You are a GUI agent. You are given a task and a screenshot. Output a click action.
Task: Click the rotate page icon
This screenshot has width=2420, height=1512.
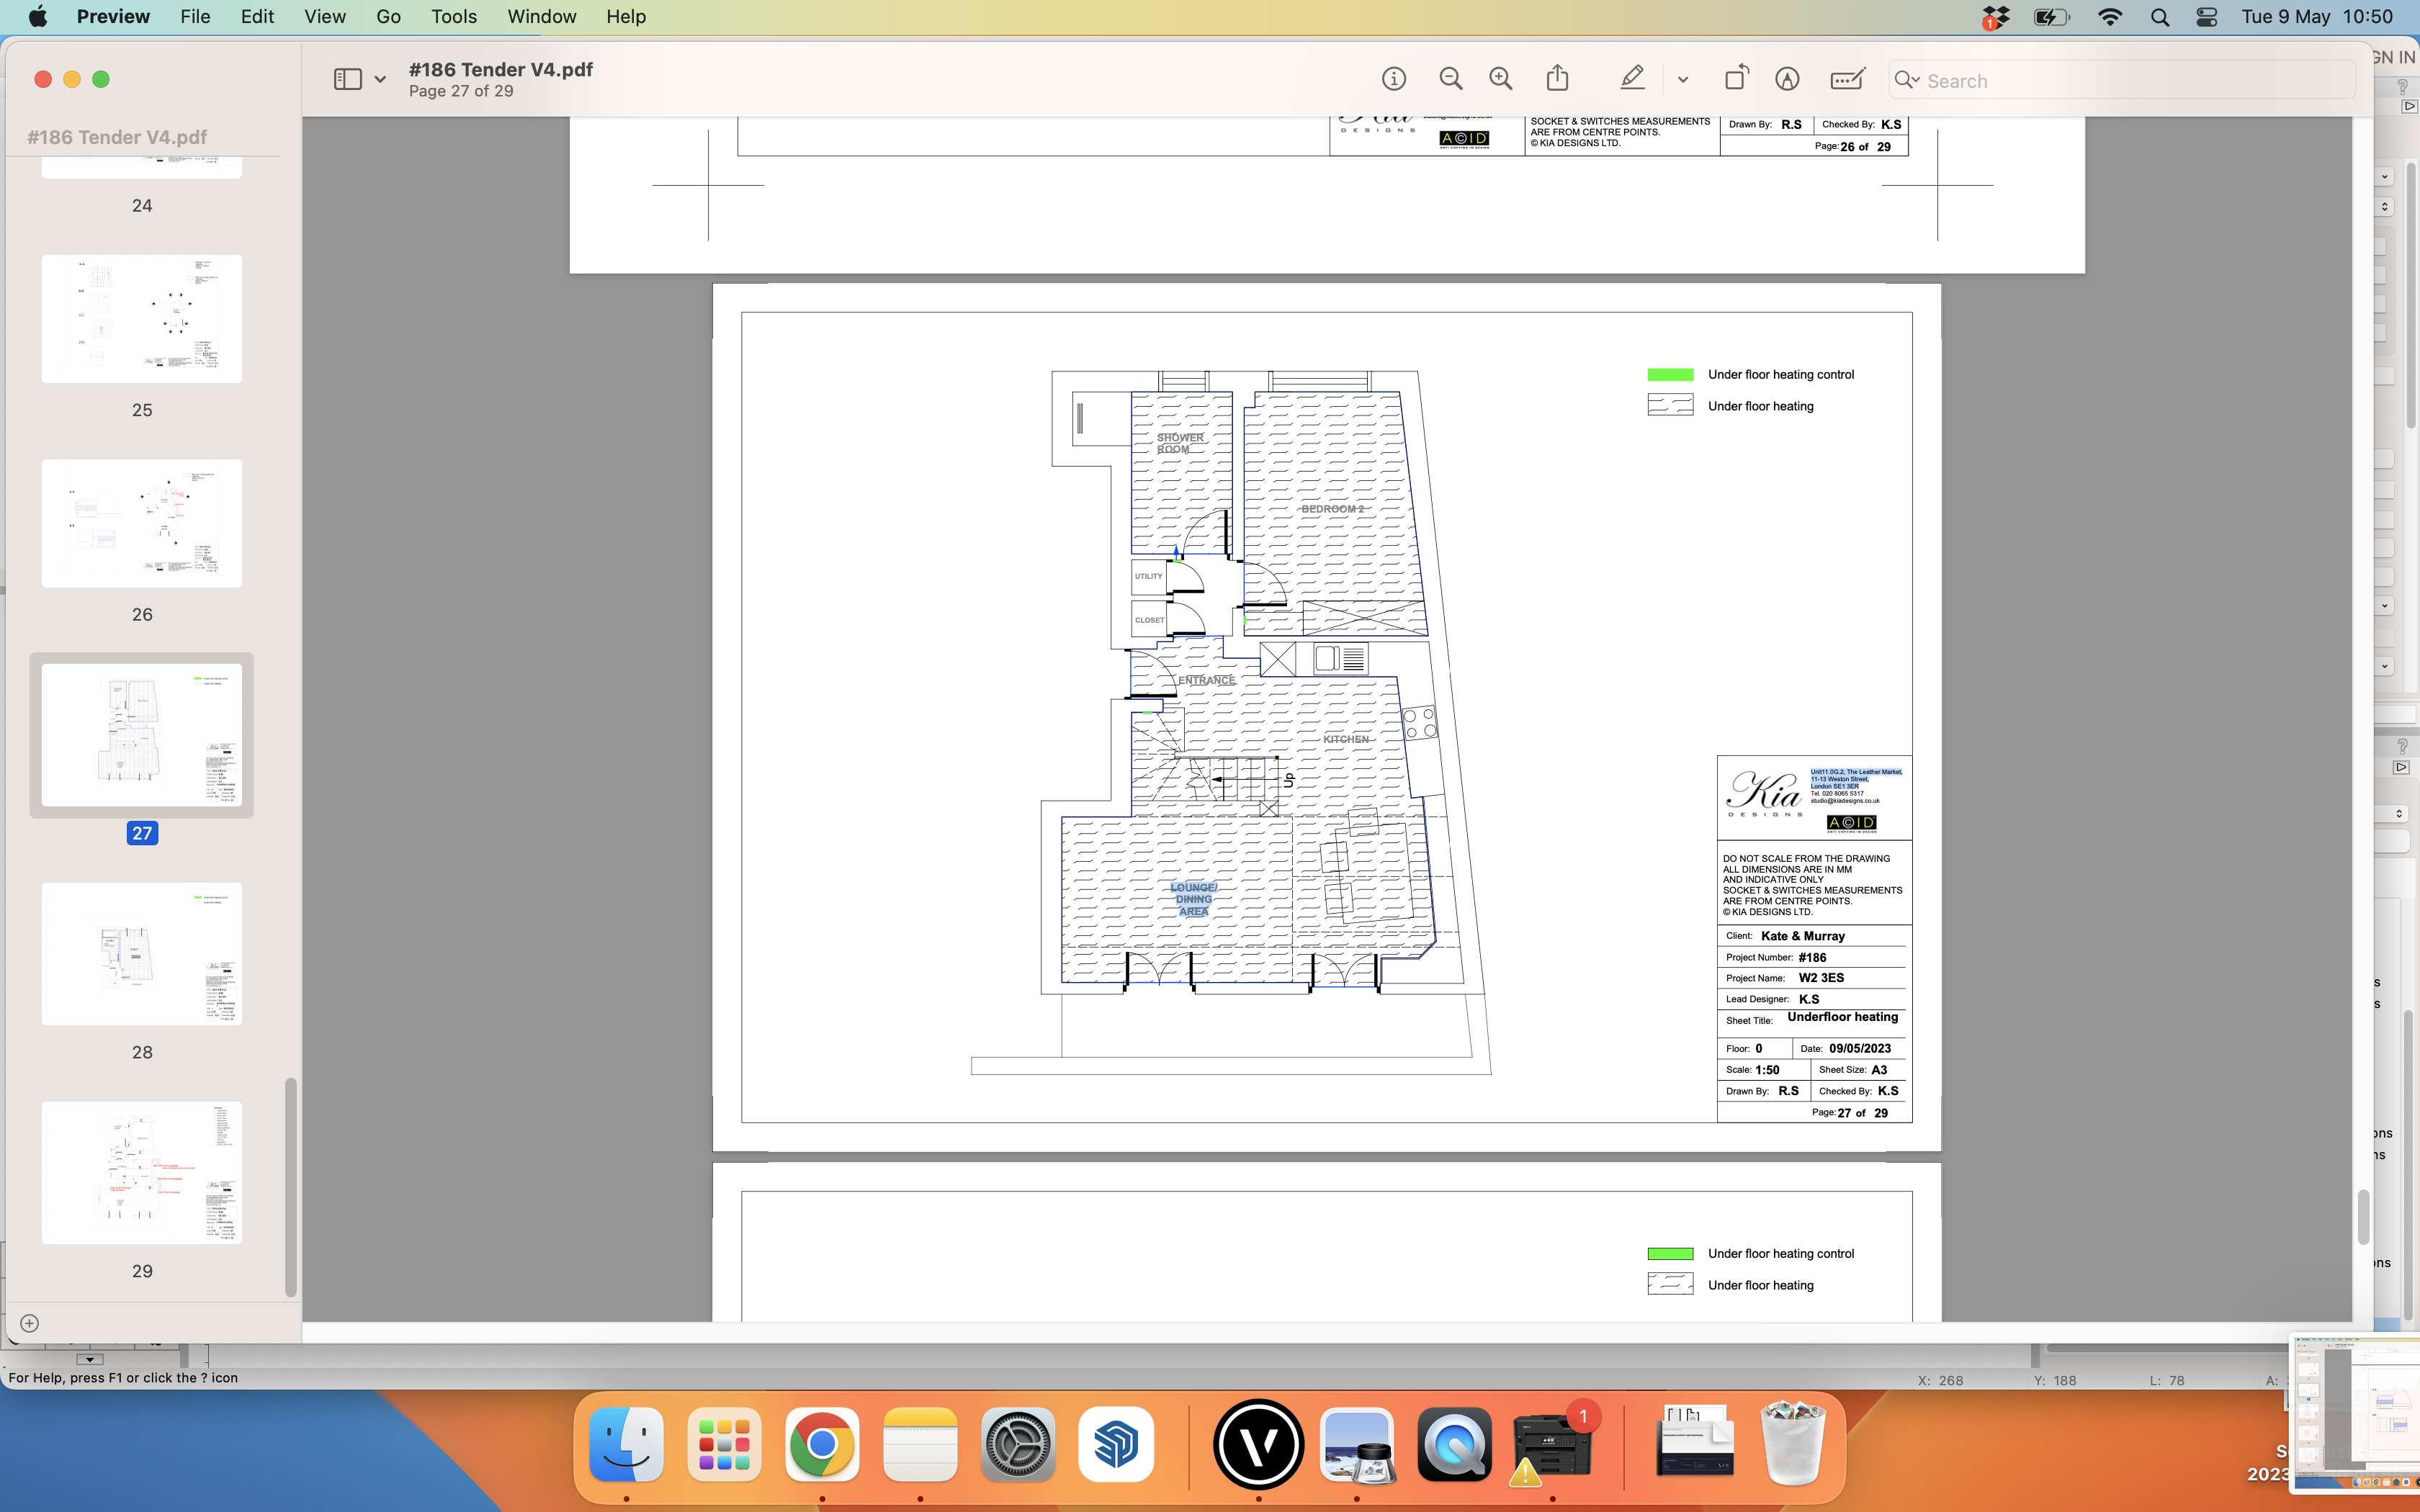[x=1736, y=78]
